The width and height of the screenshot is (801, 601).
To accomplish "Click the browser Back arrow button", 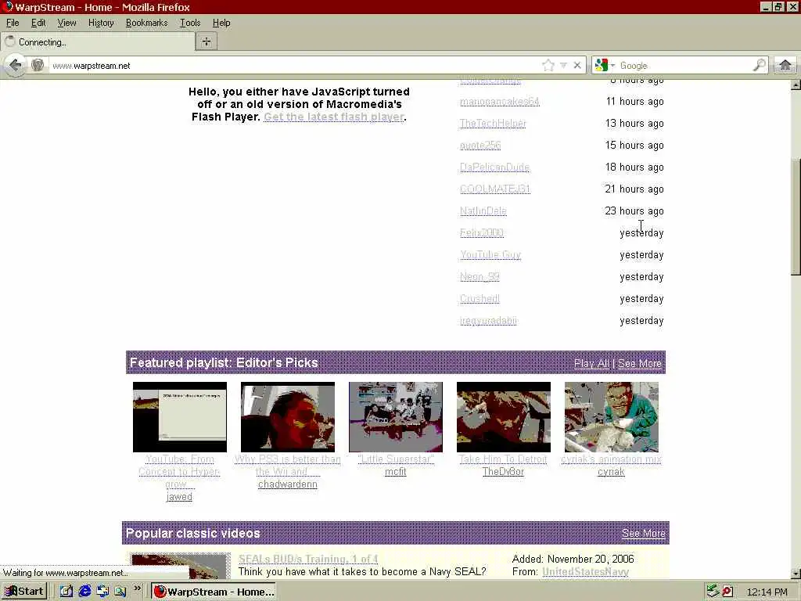I will [x=16, y=66].
